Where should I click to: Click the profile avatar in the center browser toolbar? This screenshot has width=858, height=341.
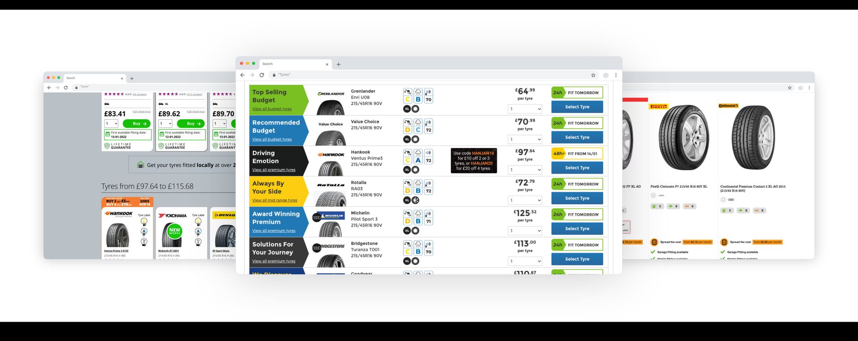[x=606, y=75]
